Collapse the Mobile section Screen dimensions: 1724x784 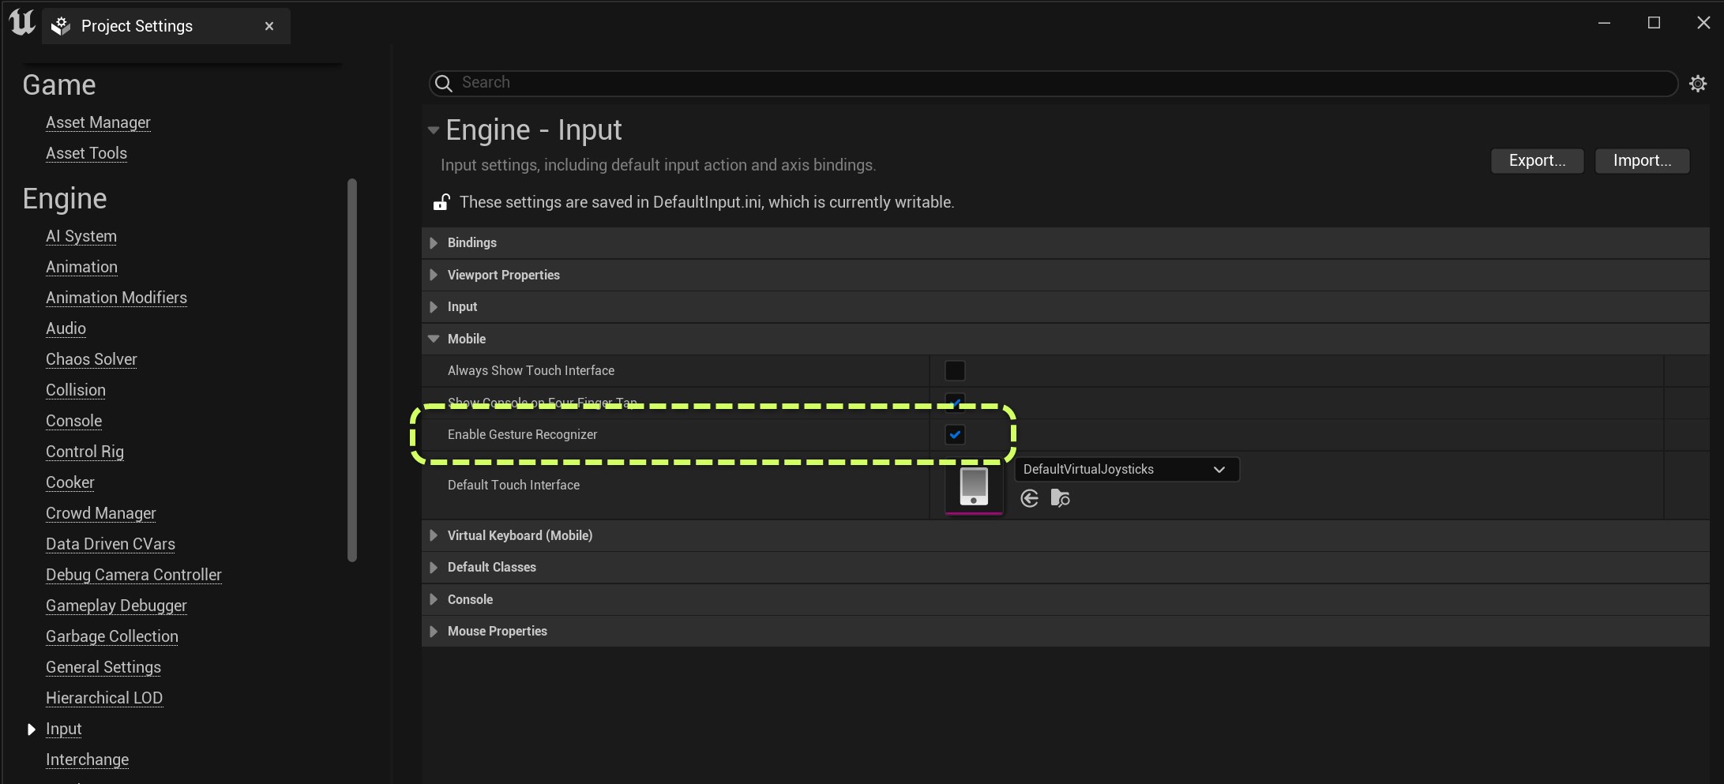point(434,339)
